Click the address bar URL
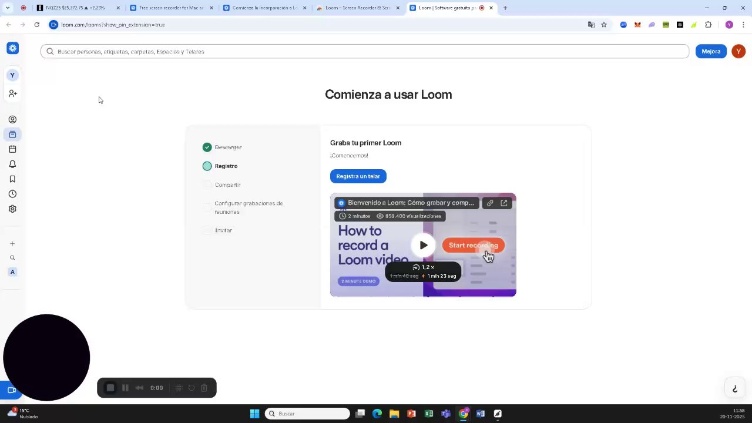Screen dimensions: 752x423 (113, 25)
